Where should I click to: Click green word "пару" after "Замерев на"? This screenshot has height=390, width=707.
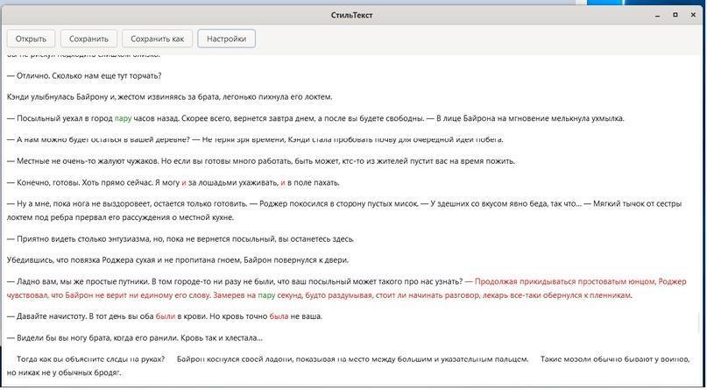(267, 295)
